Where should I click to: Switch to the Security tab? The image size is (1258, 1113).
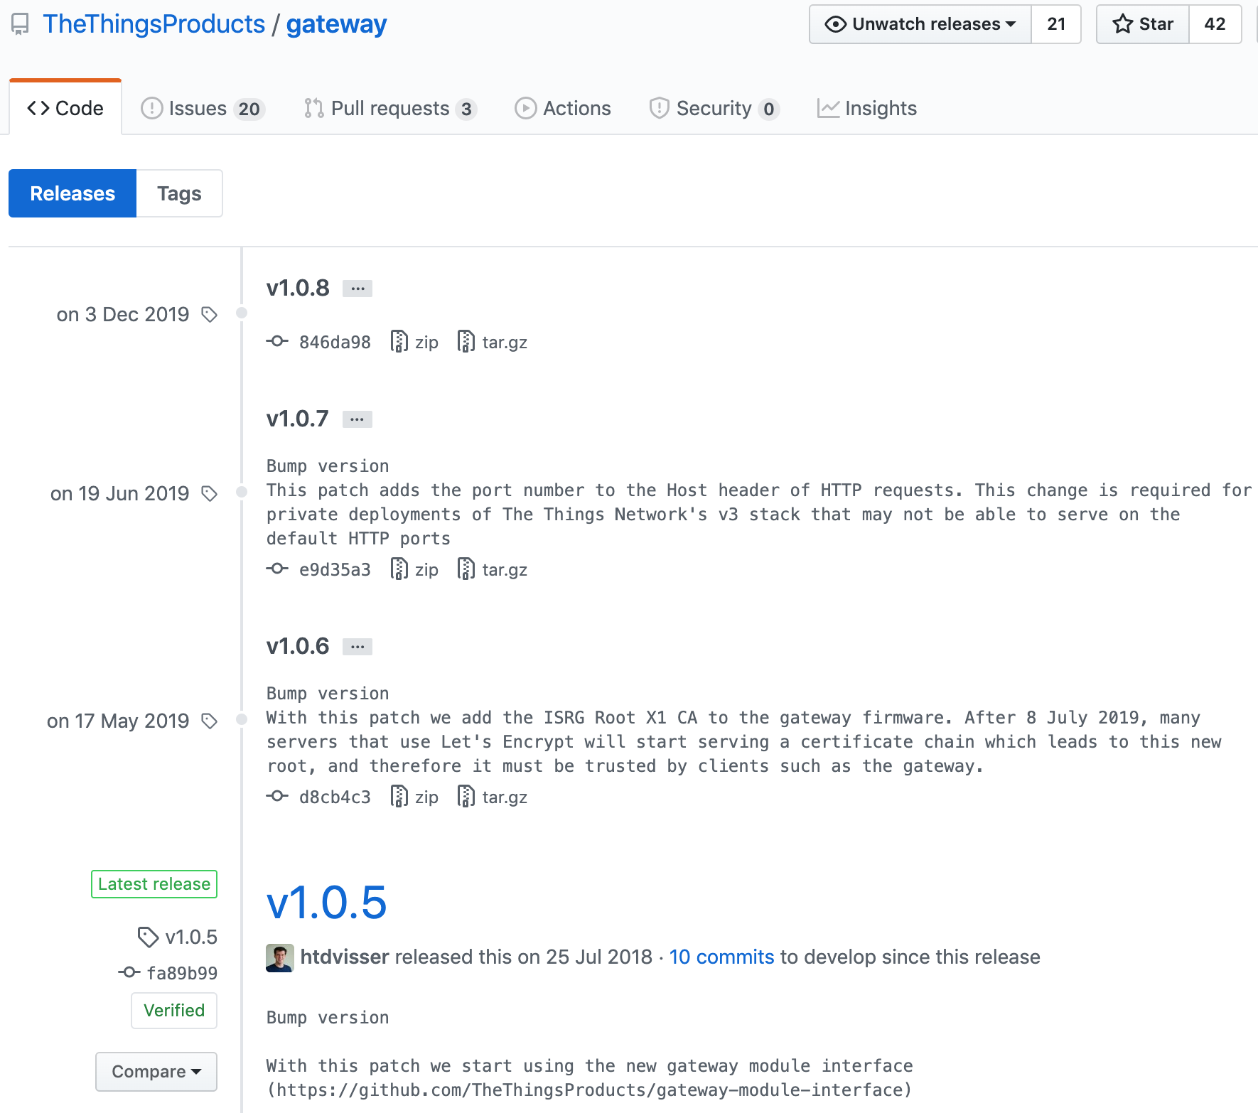coord(714,108)
